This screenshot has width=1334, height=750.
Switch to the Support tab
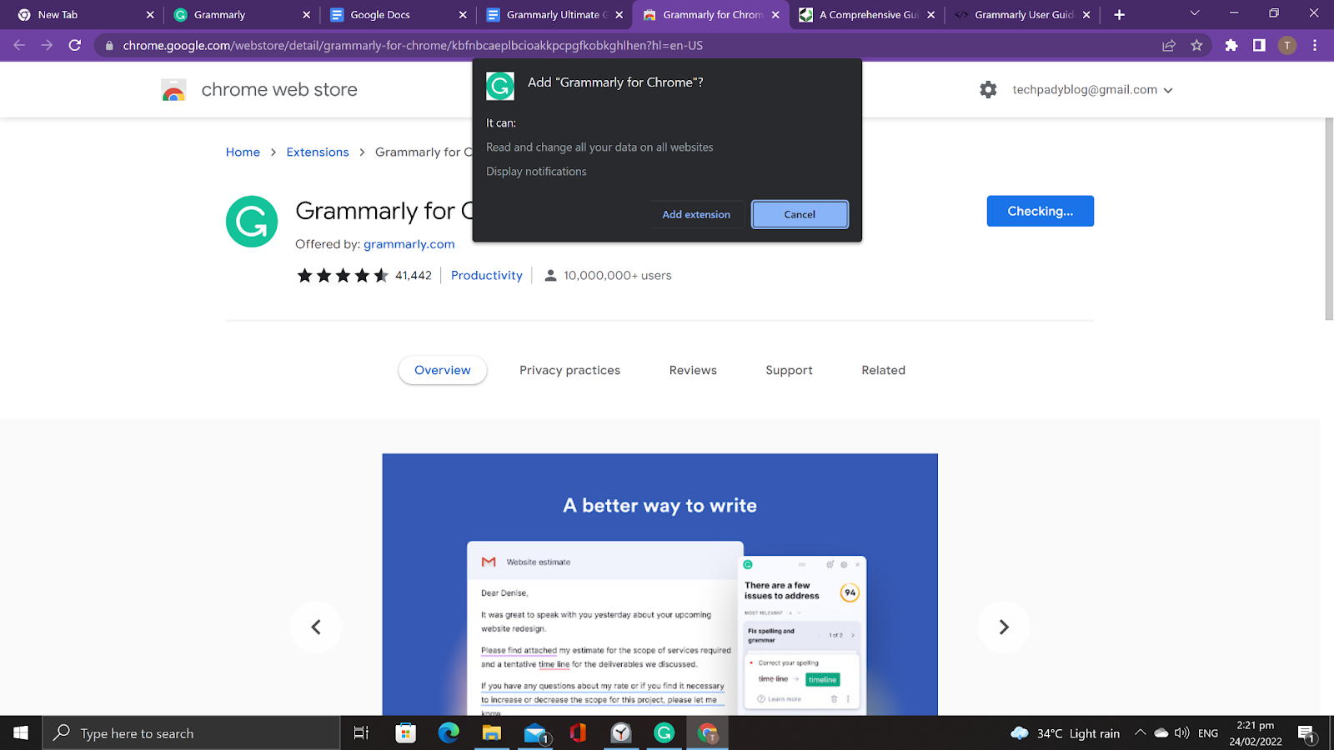(789, 370)
